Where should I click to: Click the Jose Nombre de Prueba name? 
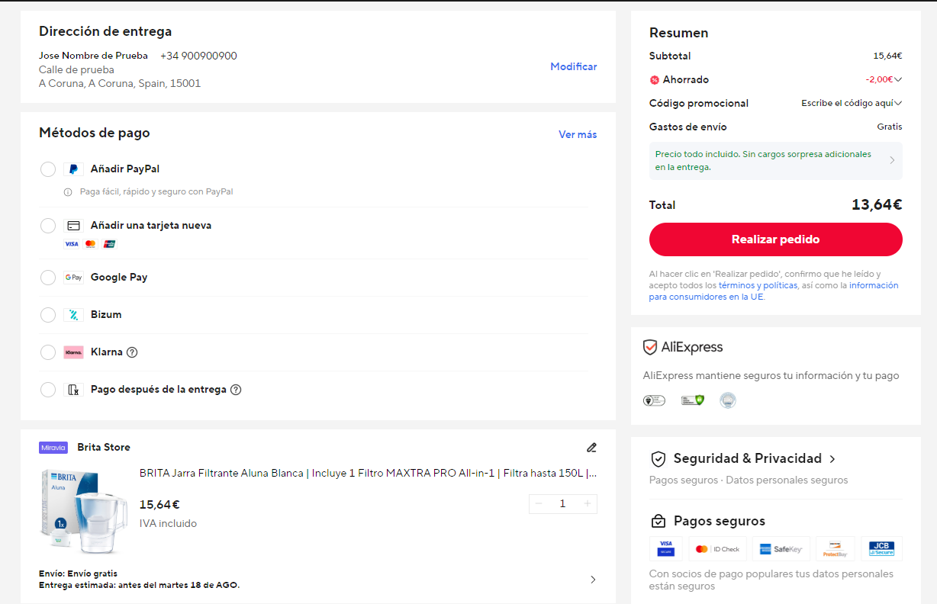coord(93,56)
